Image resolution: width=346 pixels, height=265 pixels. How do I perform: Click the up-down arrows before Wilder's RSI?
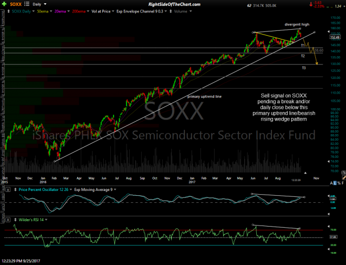coord(16,220)
